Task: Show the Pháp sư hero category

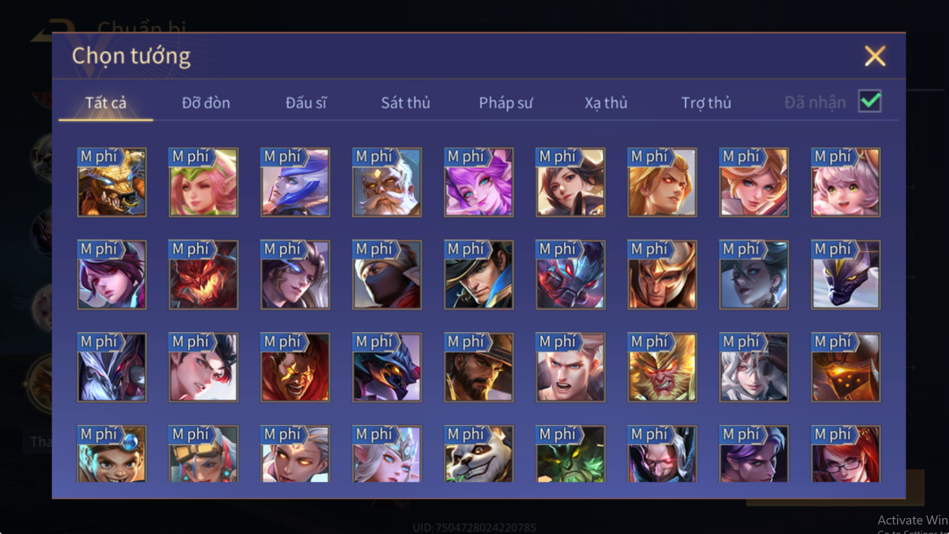Action: point(506,103)
